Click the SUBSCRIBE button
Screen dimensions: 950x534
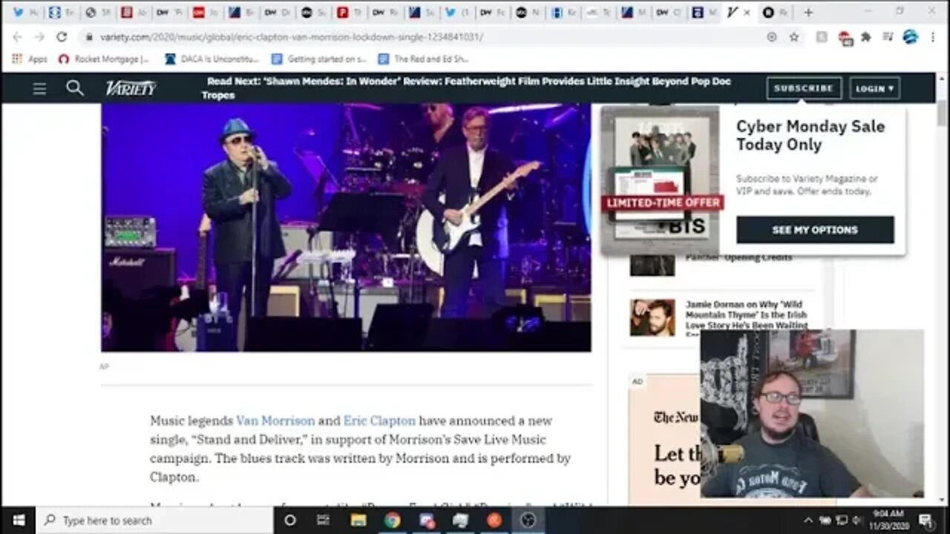pos(804,88)
